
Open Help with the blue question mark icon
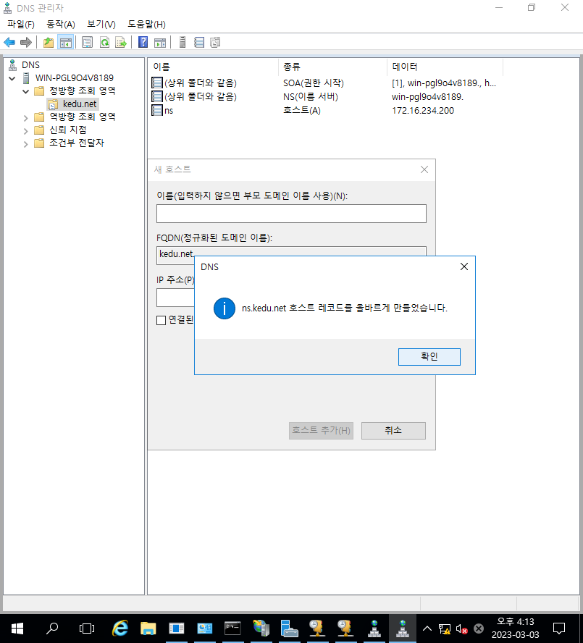click(143, 42)
